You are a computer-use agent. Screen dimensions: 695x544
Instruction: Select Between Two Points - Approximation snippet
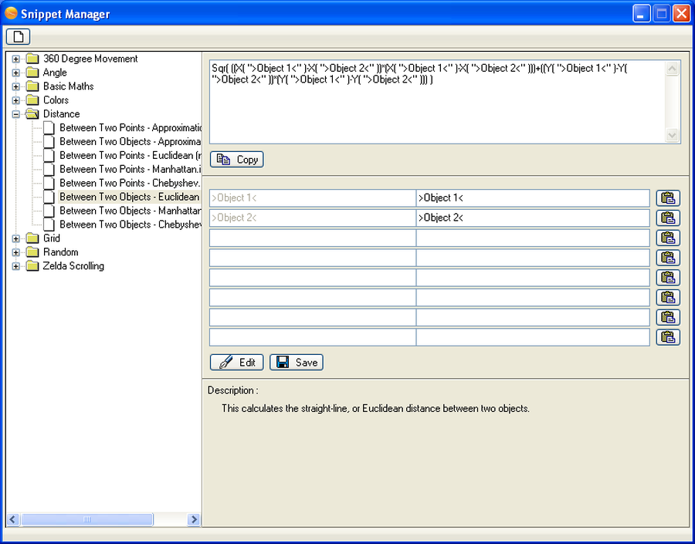131,128
